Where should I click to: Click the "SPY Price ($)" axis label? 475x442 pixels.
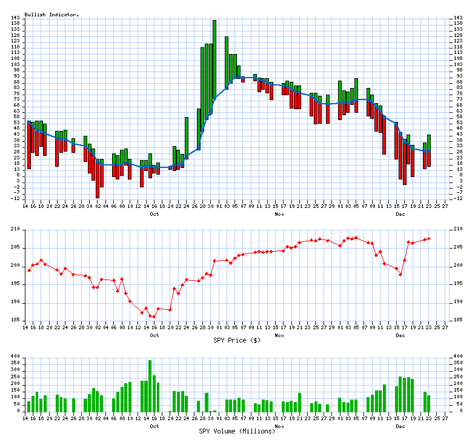tap(237, 340)
